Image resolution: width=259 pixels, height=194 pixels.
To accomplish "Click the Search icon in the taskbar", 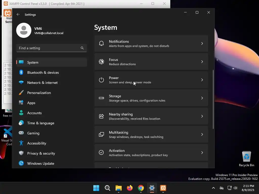I will point(107,188).
